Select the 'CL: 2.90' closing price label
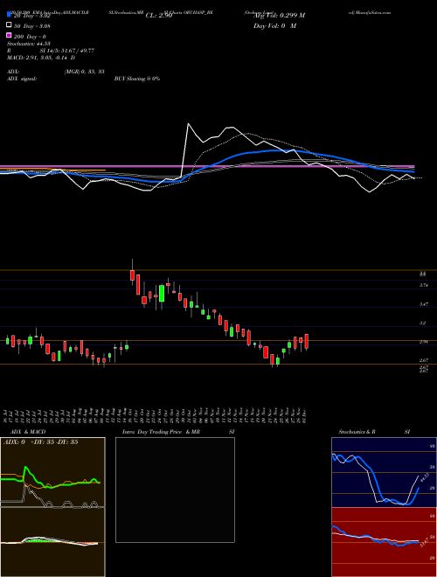 159,16
